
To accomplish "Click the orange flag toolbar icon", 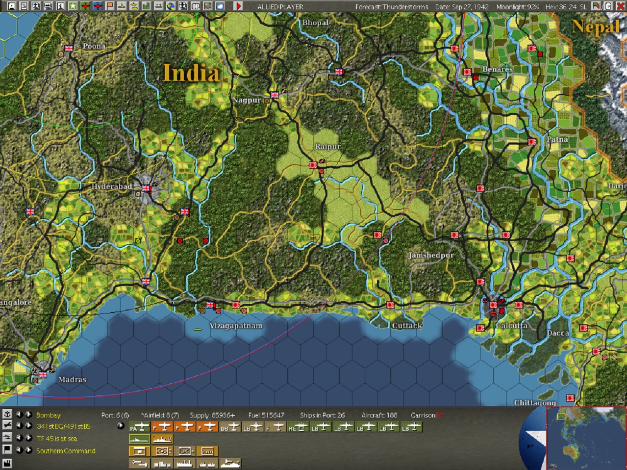I will [109, 6].
